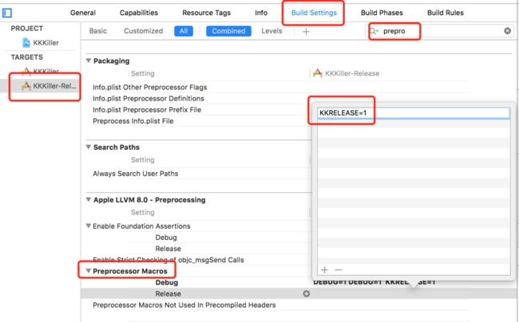This screenshot has width=519, height=322.
Task: Show All build settings
Action: coord(184,31)
